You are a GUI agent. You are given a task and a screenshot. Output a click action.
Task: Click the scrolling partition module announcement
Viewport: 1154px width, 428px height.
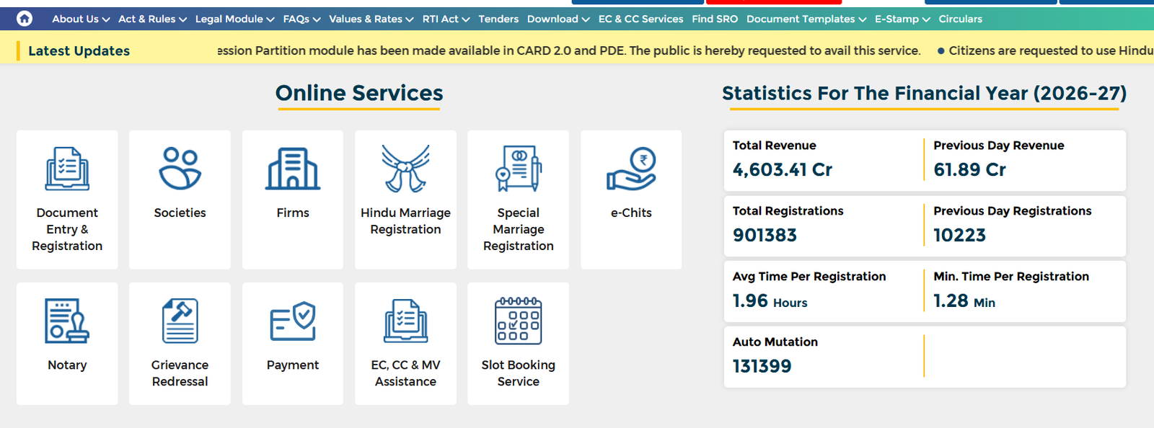pyautogui.click(x=569, y=50)
